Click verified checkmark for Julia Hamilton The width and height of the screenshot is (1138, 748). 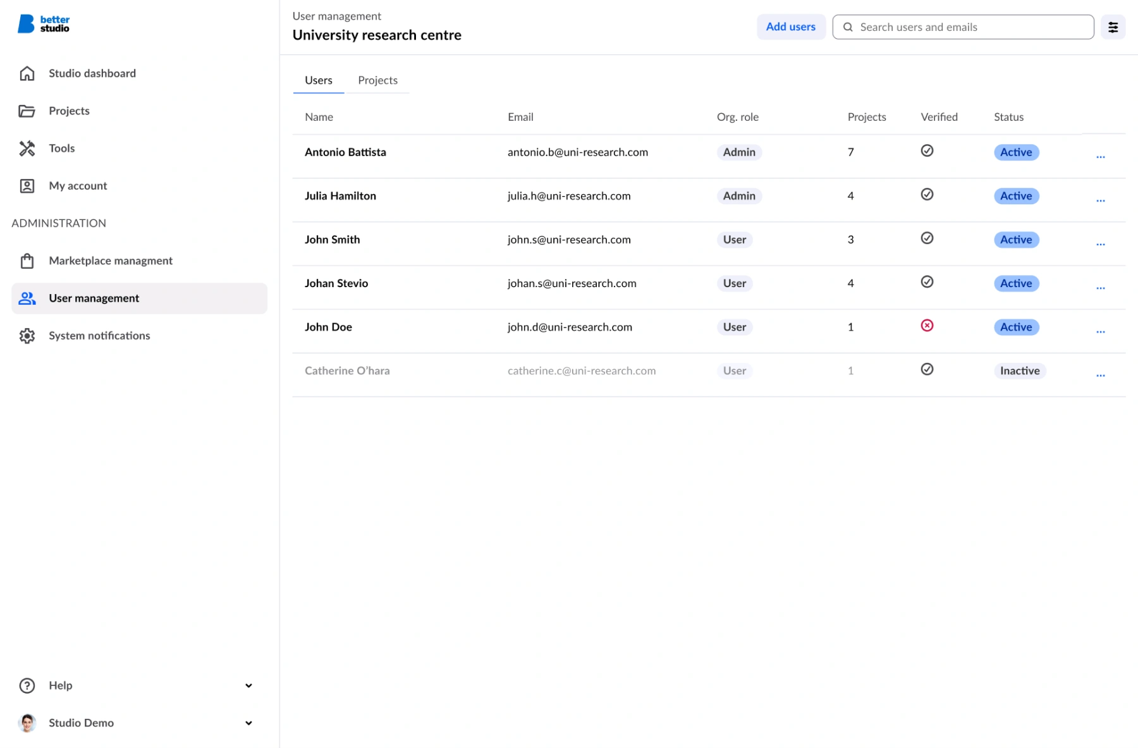(927, 194)
